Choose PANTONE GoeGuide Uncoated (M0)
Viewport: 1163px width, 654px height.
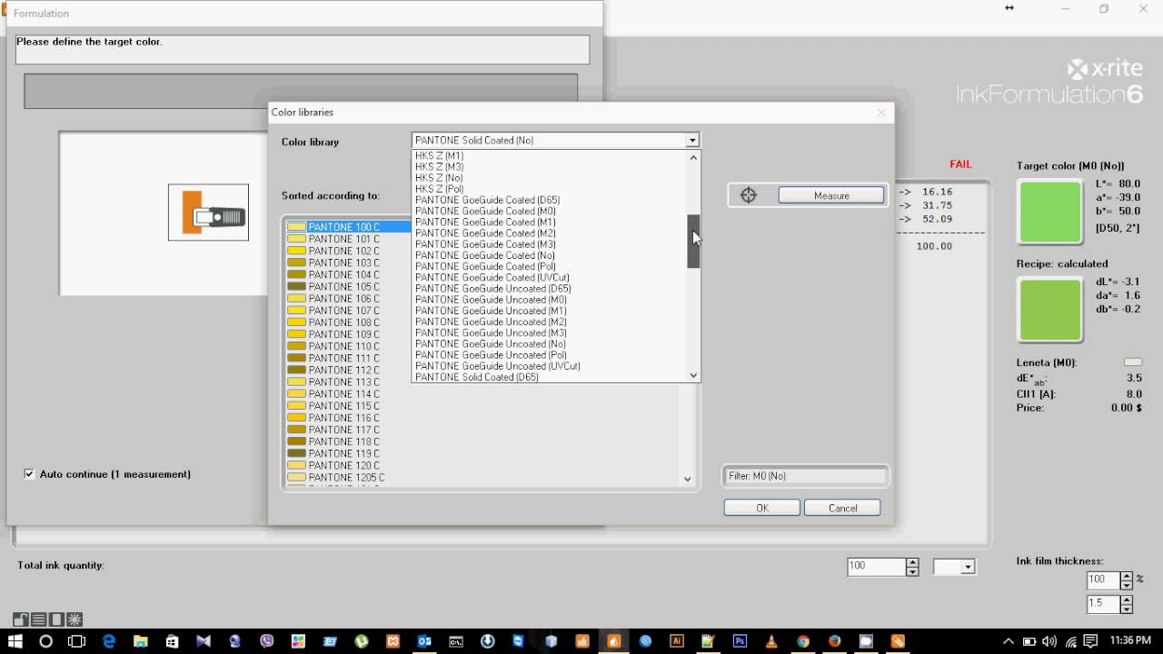pyautogui.click(x=491, y=300)
